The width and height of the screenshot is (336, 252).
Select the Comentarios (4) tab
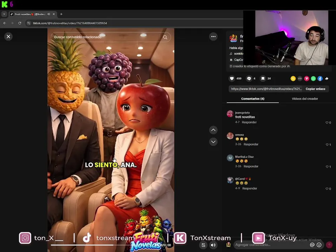253,99
